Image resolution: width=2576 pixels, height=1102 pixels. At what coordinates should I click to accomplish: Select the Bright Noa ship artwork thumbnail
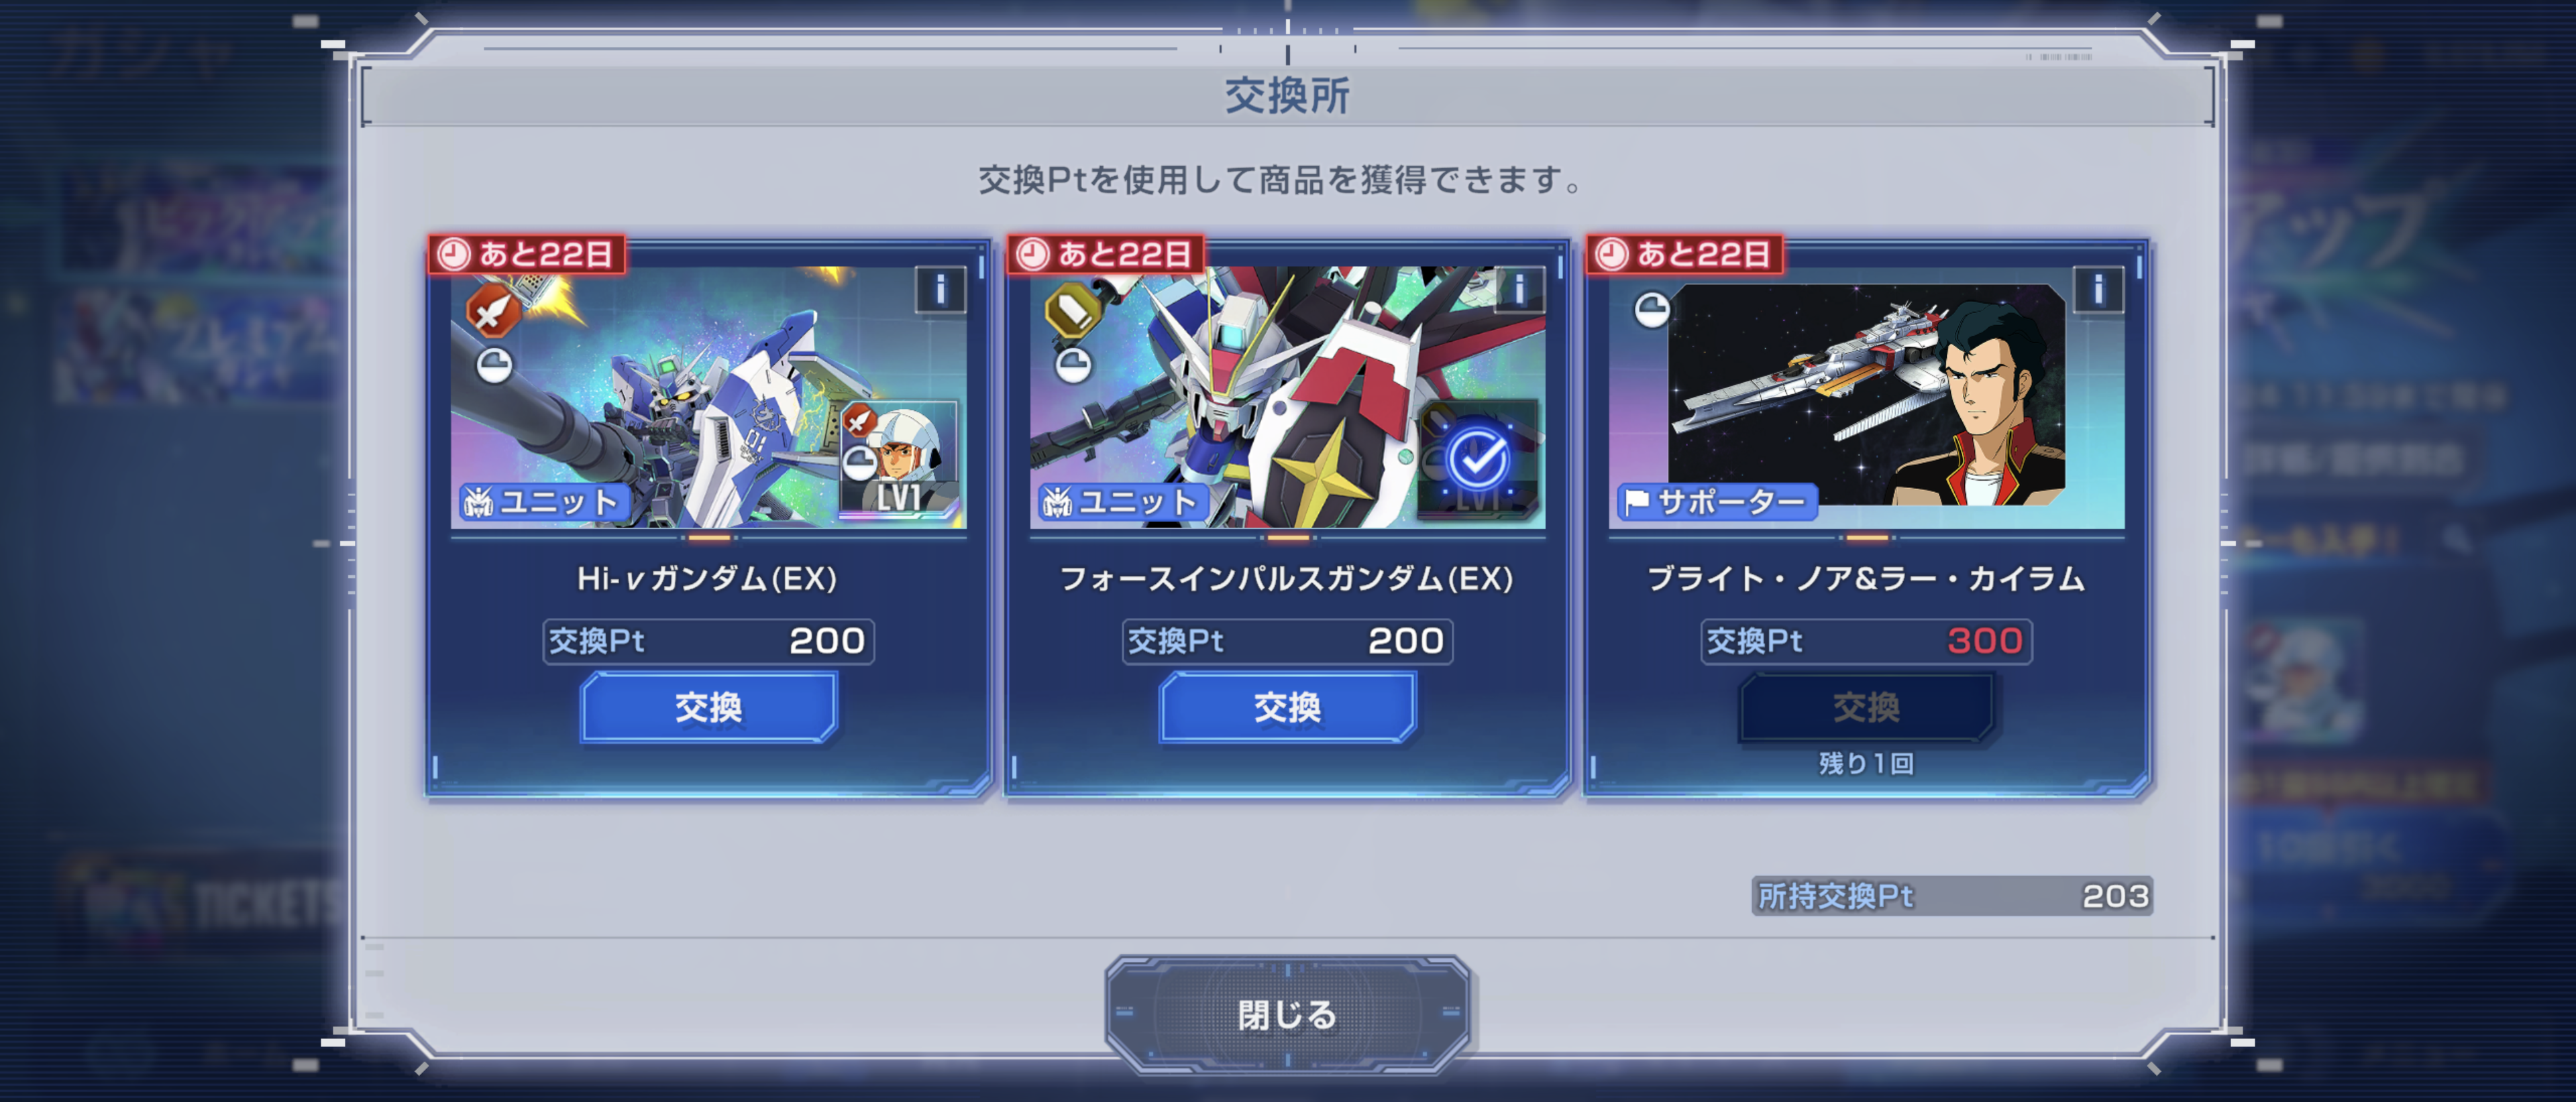click(1866, 395)
